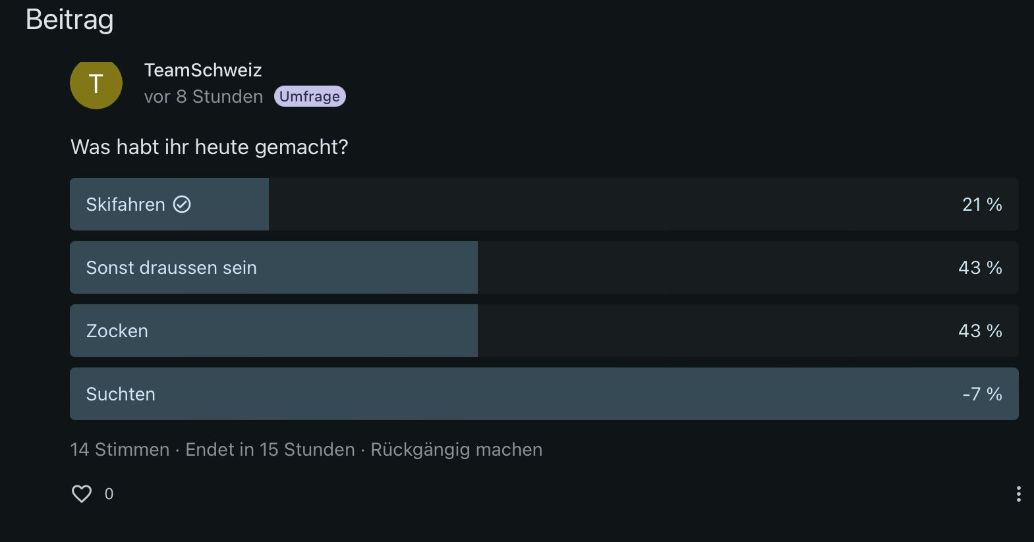Choose the Zocken poll option
1034x542 pixels.
coord(117,331)
